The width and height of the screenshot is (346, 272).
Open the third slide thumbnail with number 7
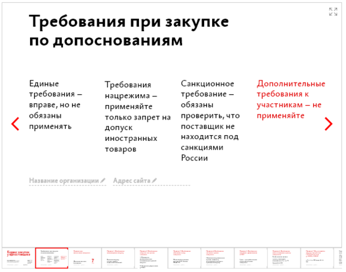click(x=85, y=258)
